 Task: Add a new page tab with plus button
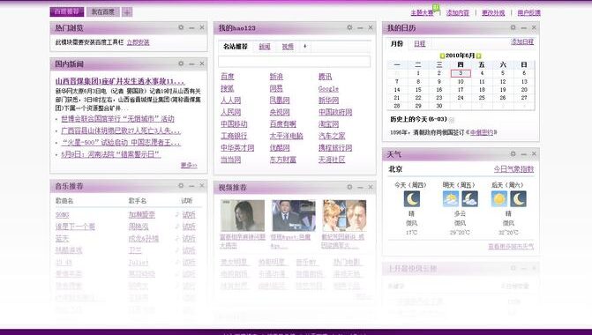point(127,12)
